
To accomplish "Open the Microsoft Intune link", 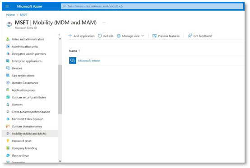I will 89,61.
